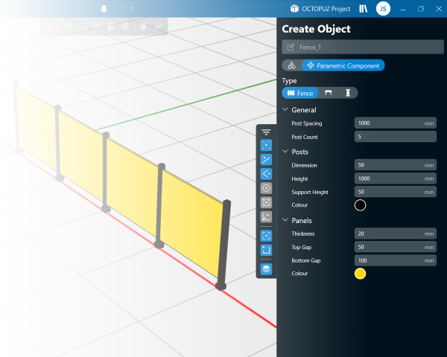Open the snap toolbar filter icon
Screen dimensions: 447x357
pyautogui.click(x=266, y=132)
